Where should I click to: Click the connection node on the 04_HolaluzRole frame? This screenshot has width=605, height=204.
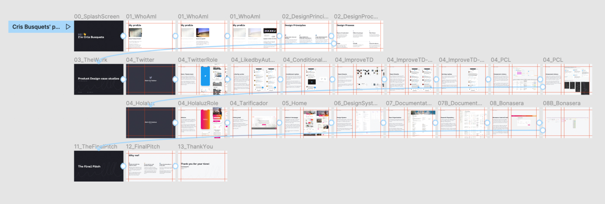point(228,123)
